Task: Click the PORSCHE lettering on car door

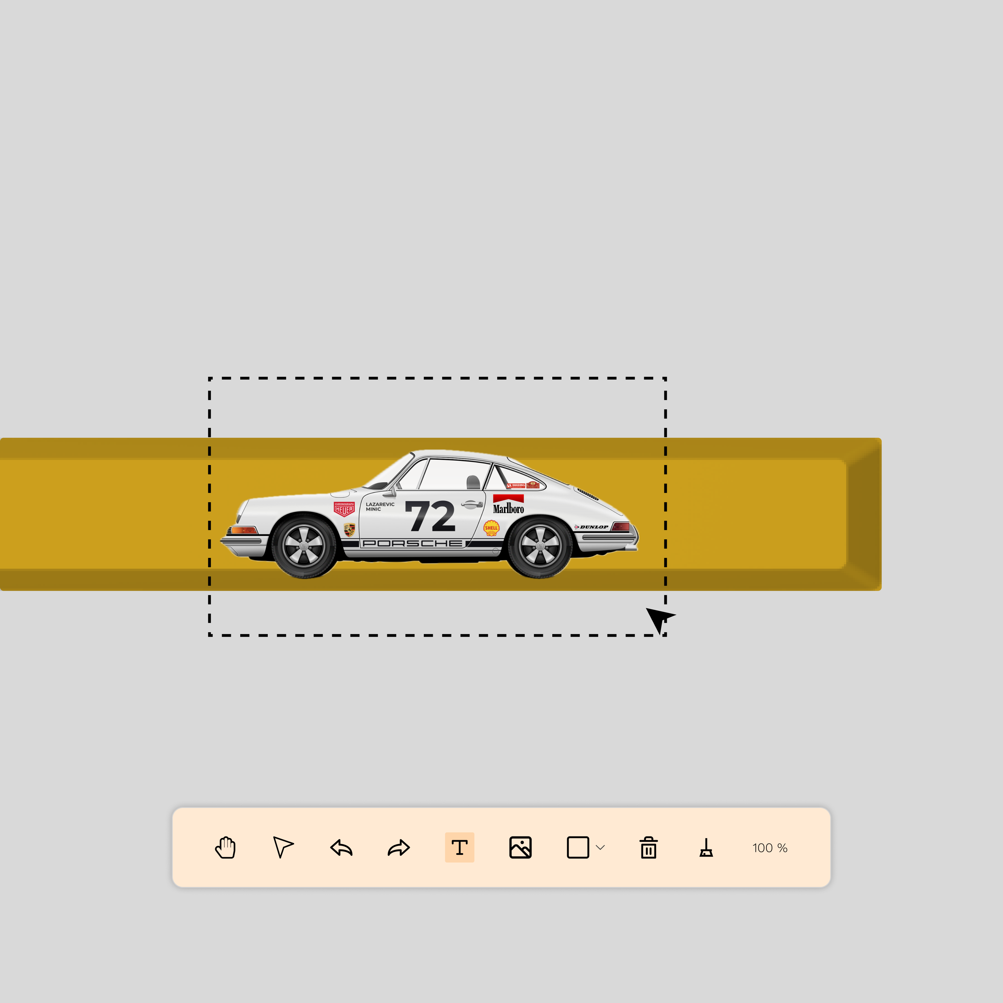Action: click(412, 544)
